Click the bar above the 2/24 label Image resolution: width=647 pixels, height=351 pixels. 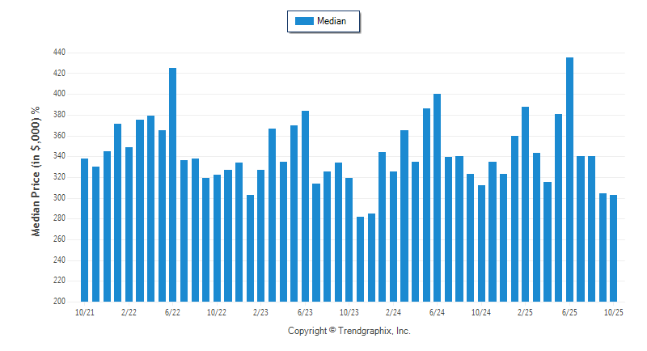coord(393,236)
